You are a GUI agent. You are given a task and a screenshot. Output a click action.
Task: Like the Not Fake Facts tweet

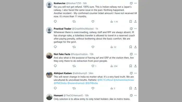(93, 66)
